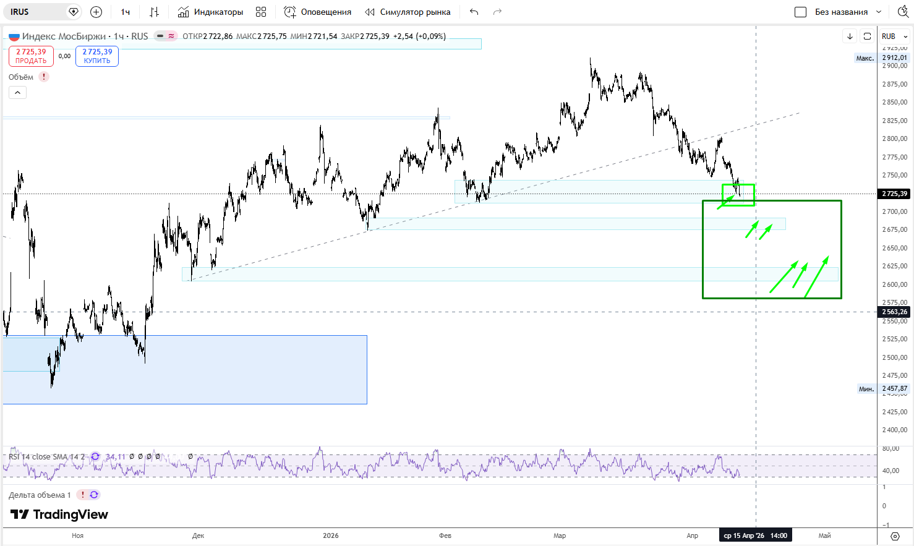This screenshot has width=914, height=546.
Task: Open quick search lightning icon
Action: pyautogui.click(x=903, y=12)
